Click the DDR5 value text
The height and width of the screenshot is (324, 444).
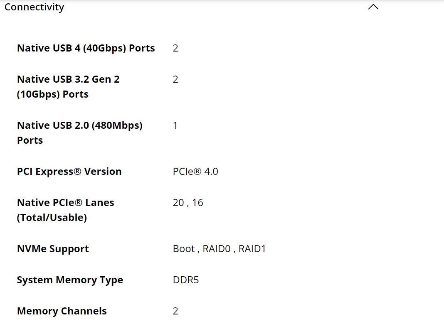186,280
